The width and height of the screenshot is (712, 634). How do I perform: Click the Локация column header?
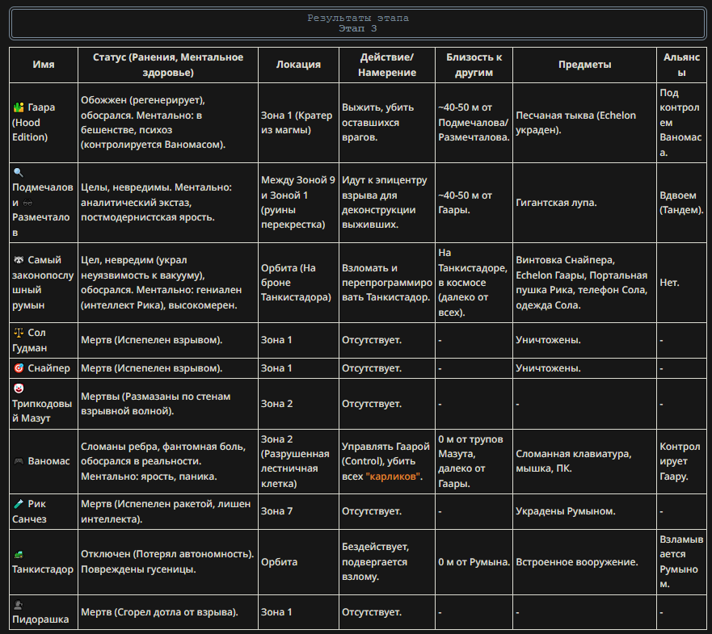(x=298, y=65)
